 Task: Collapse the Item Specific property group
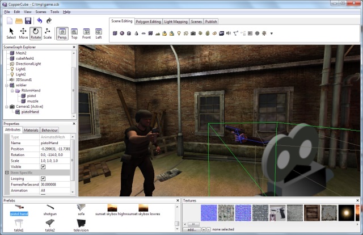(7, 173)
